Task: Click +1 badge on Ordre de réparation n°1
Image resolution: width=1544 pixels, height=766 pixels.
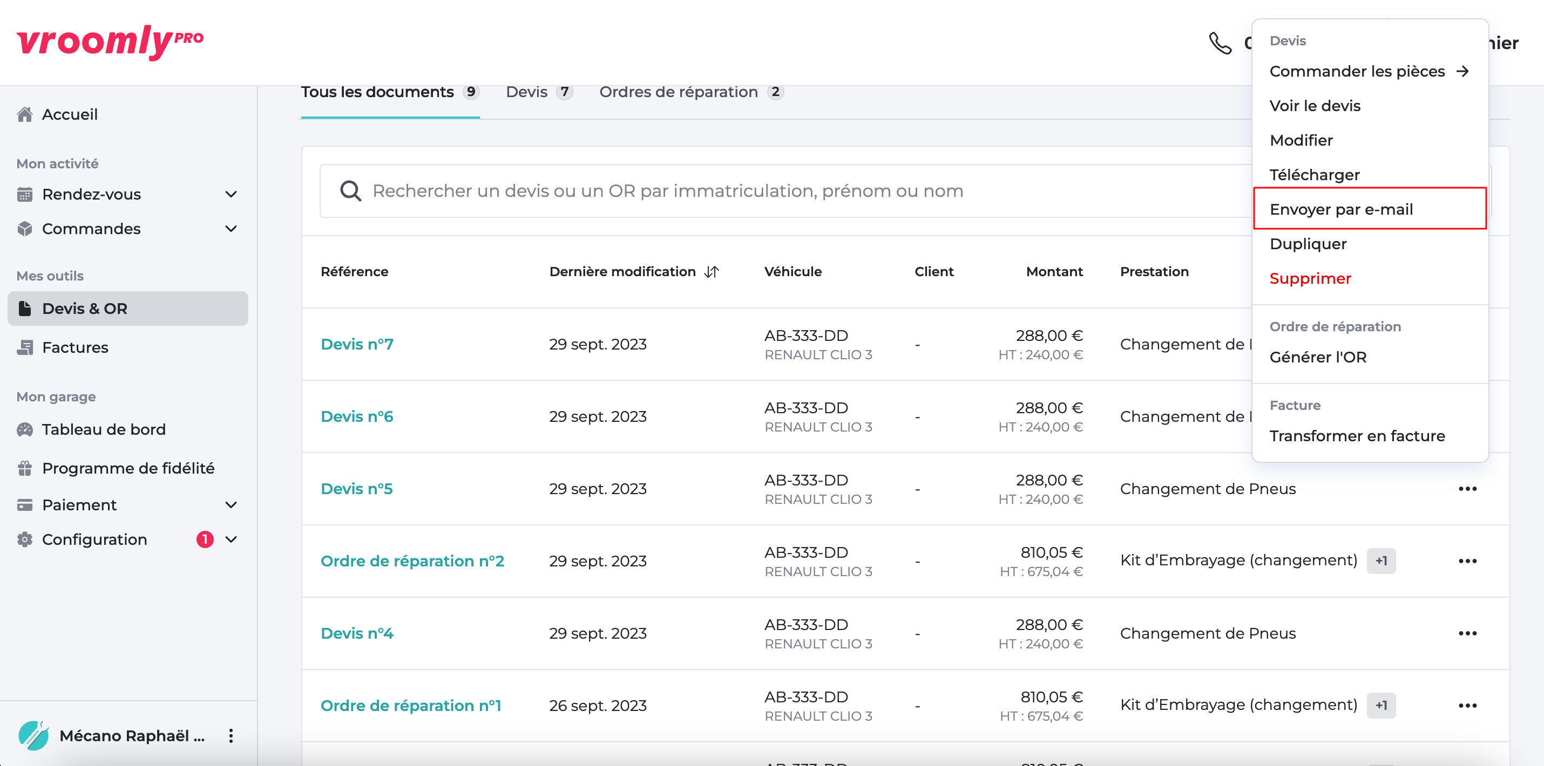Action: pos(1381,706)
